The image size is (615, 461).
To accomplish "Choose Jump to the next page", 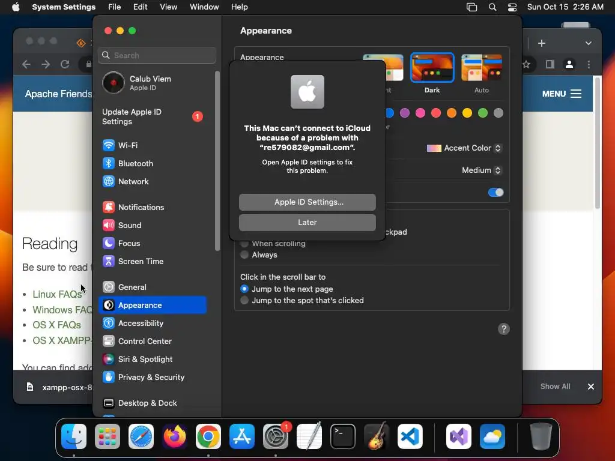I will 244,289.
